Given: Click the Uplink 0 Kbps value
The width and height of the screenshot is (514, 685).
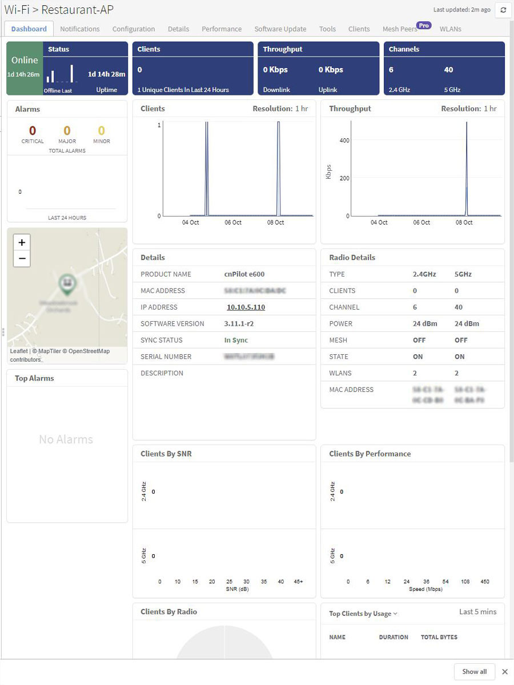Looking at the screenshot, I should [x=331, y=70].
